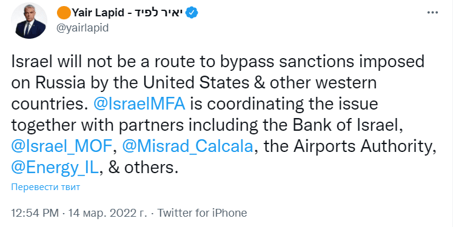Open the @Misrad_Calcala mention
This screenshot has height=227, width=453.
tap(188, 146)
